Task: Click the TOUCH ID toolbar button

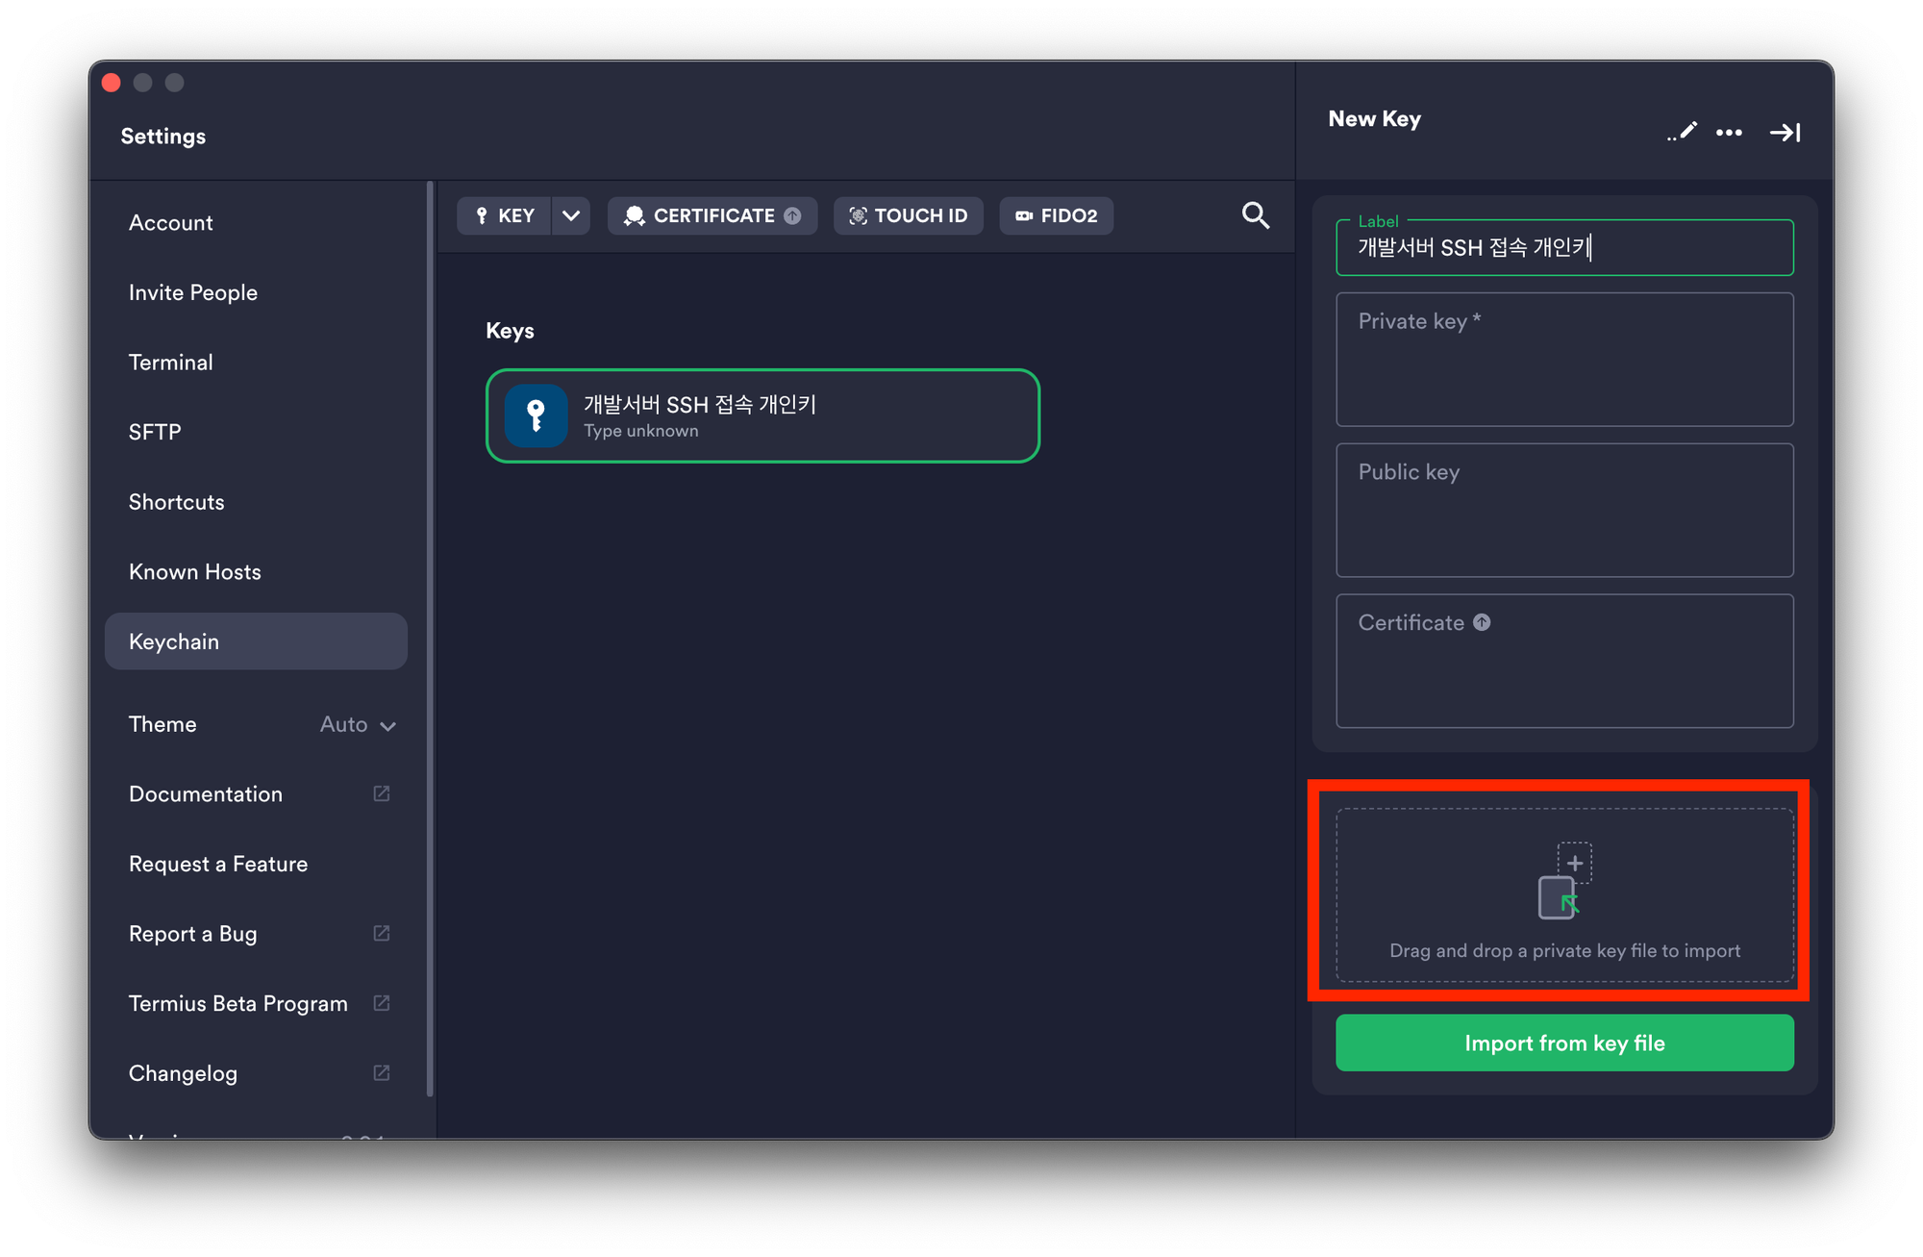Action: [x=908, y=215]
